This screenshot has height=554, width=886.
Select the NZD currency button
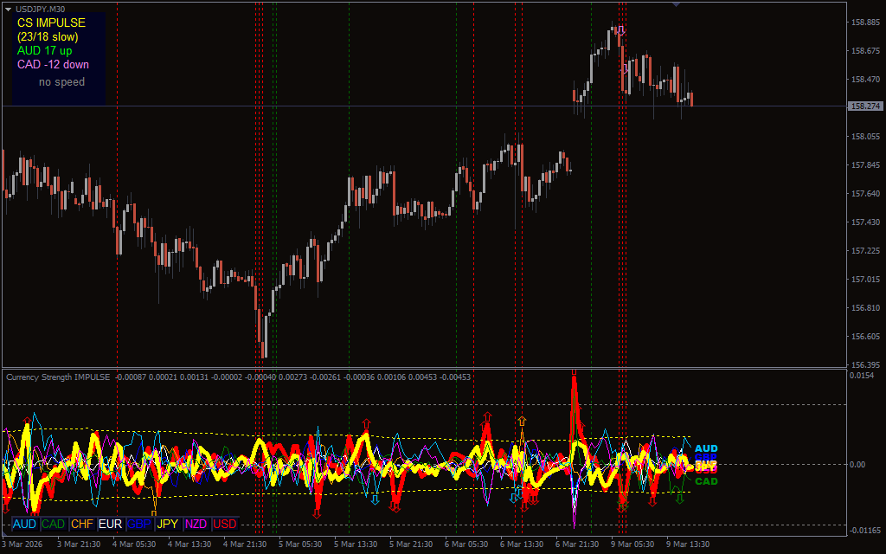(196, 524)
